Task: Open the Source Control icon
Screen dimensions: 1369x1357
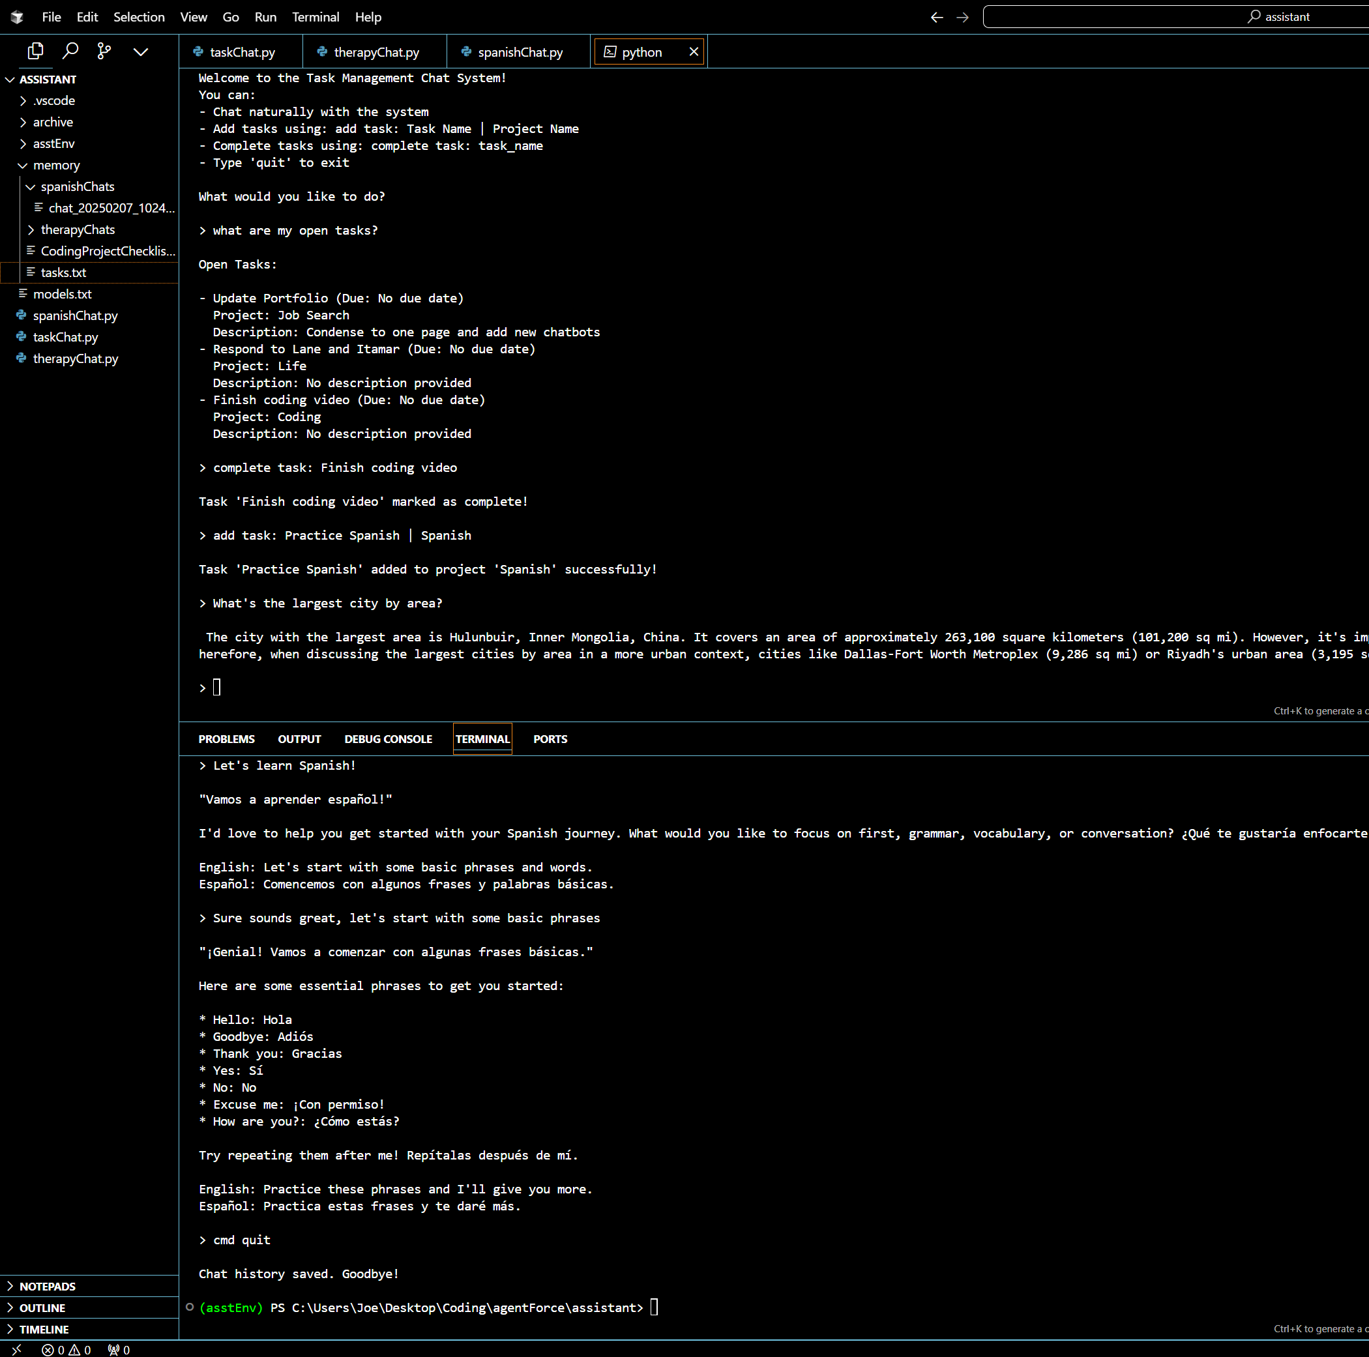Action: tap(104, 51)
